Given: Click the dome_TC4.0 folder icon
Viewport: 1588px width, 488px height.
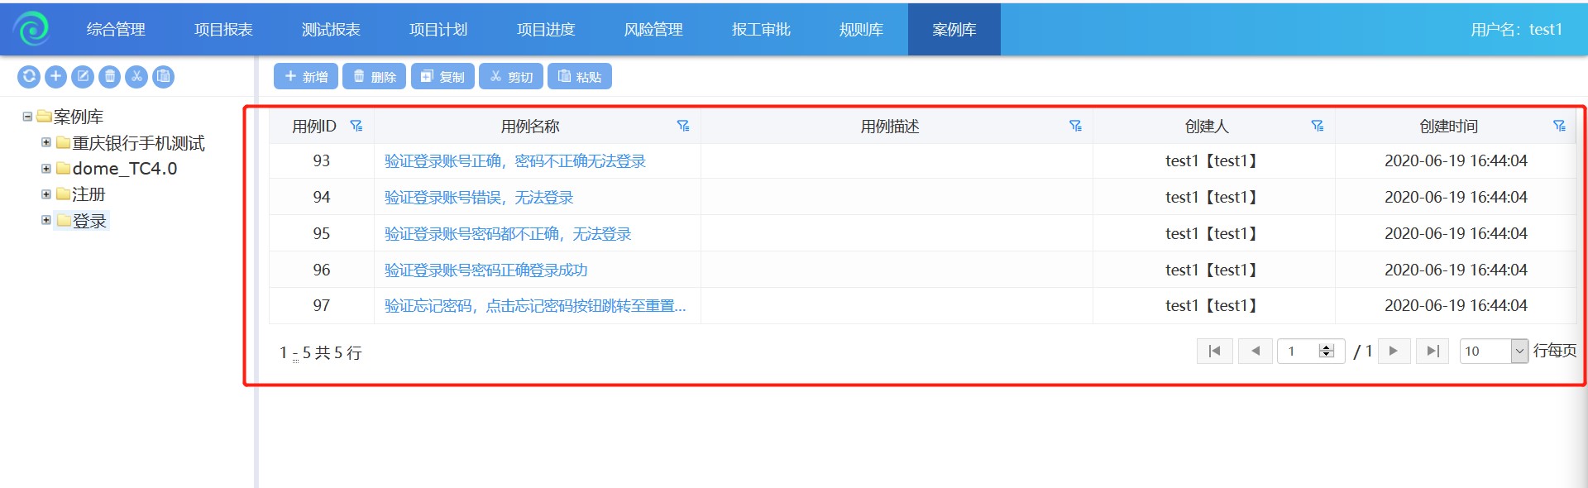Looking at the screenshot, I should coord(63,169).
